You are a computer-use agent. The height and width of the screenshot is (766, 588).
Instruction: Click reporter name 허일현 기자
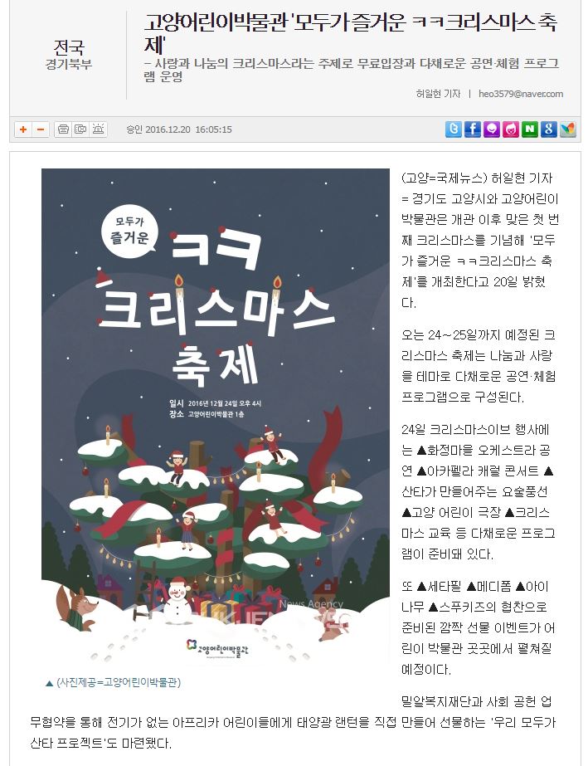pos(438,94)
